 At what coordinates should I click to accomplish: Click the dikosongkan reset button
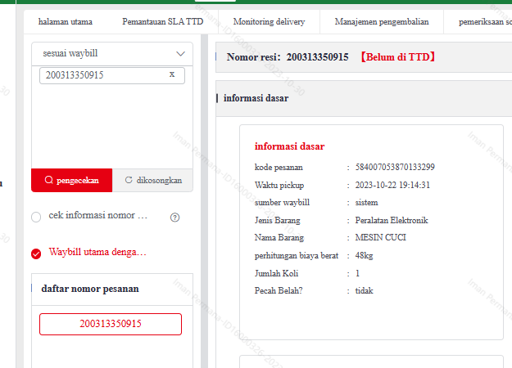coord(153,180)
